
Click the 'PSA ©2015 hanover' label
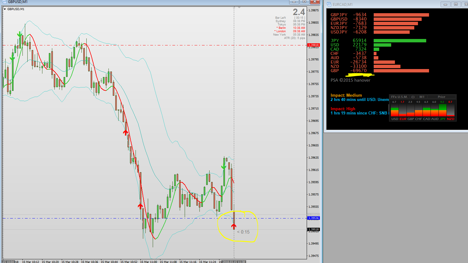(x=350, y=80)
